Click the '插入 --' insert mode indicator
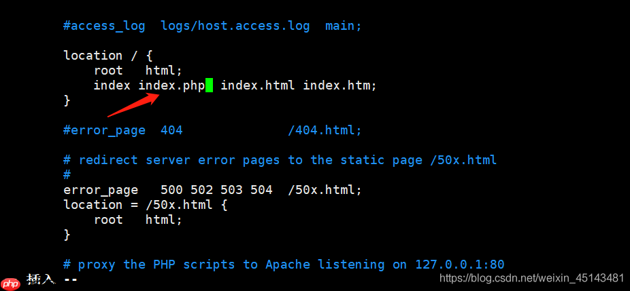 (x=52, y=279)
